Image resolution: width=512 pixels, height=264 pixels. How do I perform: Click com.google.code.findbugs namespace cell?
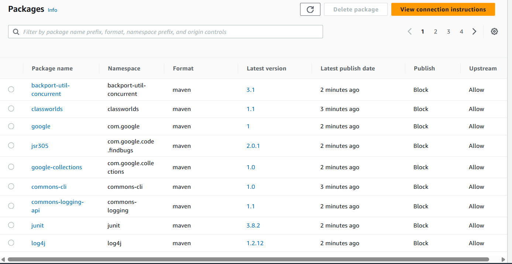(131, 146)
